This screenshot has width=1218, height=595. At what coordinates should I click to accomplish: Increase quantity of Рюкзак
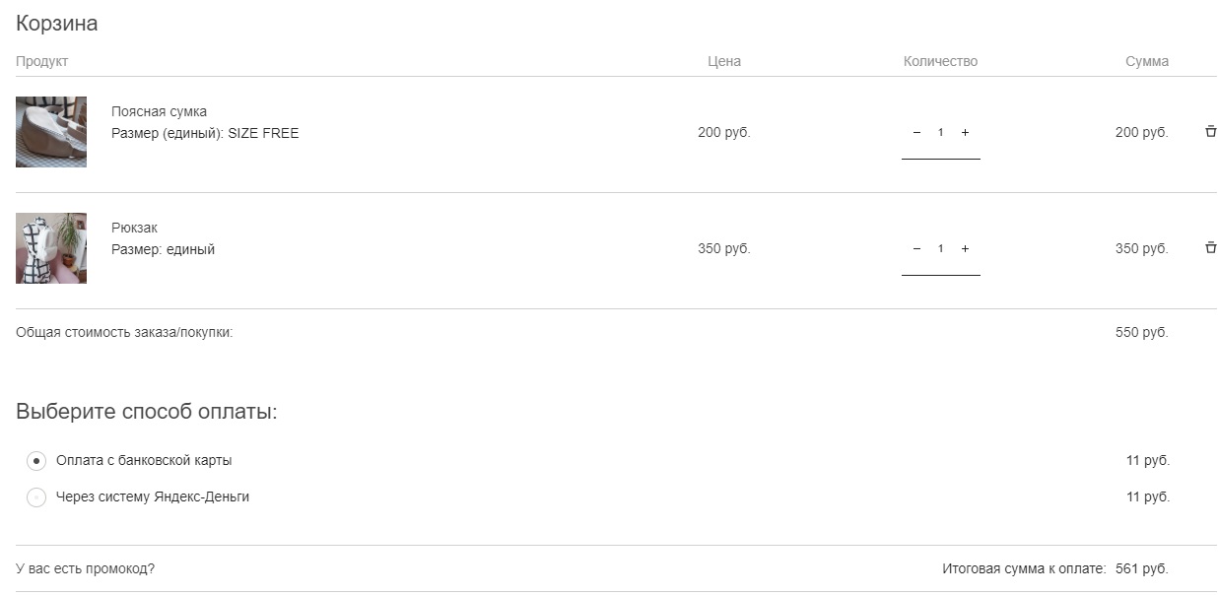tap(965, 249)
